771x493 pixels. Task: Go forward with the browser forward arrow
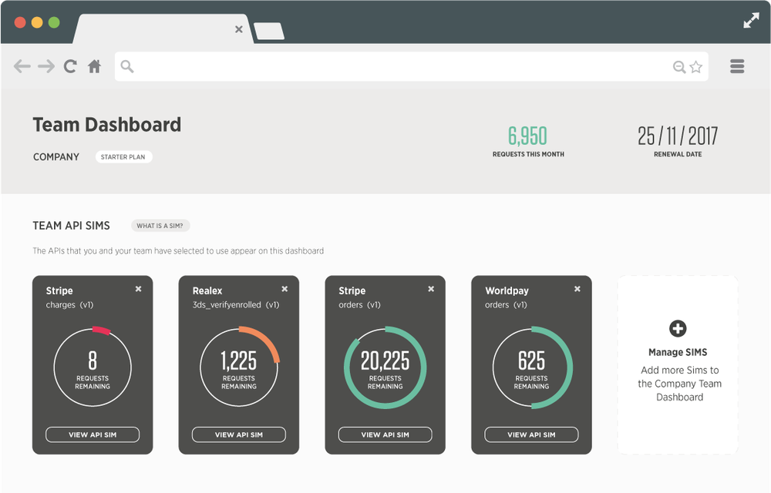tap(46, 66)
